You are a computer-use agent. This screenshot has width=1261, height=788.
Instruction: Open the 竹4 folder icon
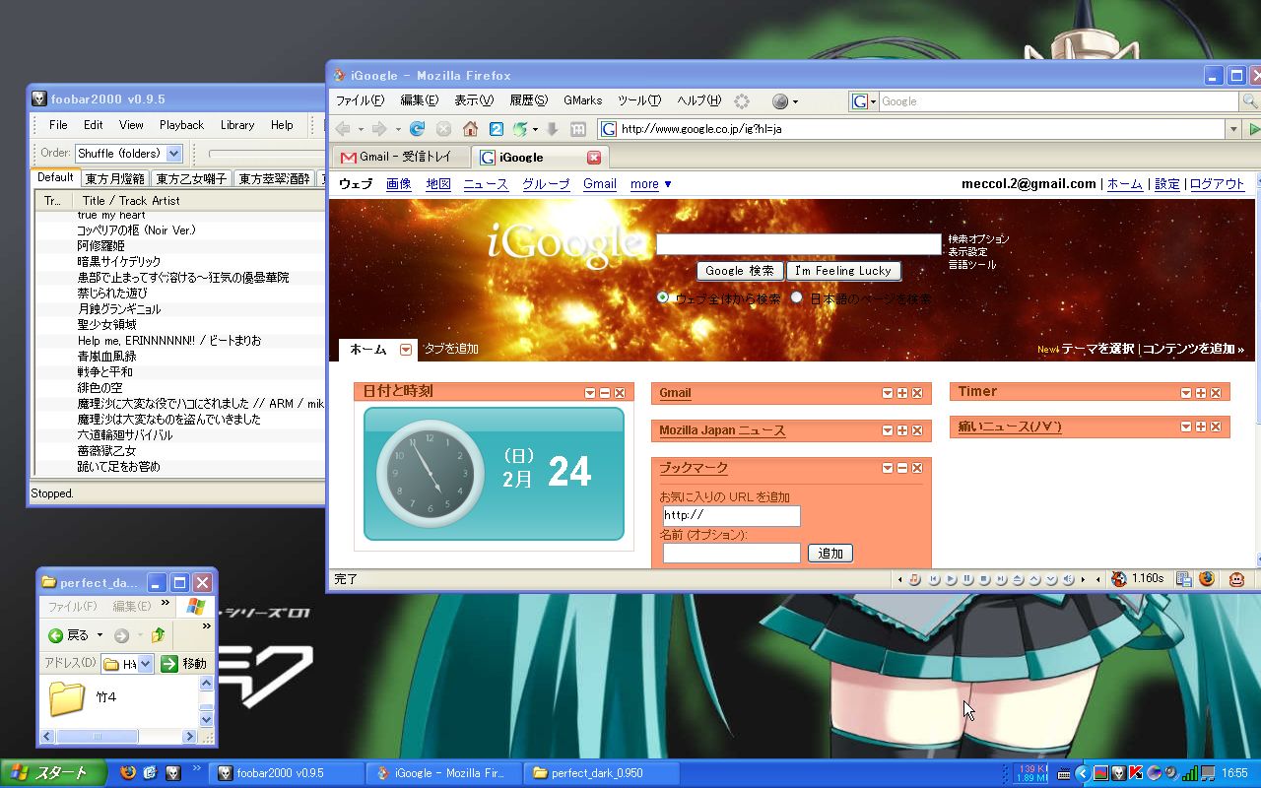(67, 697)
